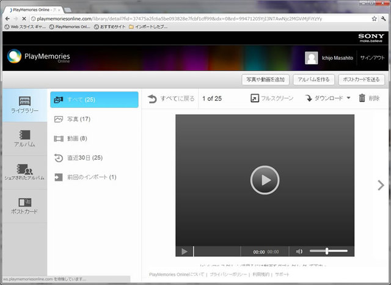The height and width of the screenshot is (285, 391).
Task: Open the ライブラリー sidebar section
Action: pyautogui.click(x=24, y=104)
